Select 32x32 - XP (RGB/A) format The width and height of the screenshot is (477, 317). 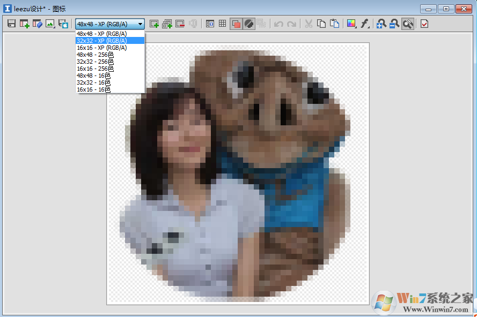pos(102,41)
